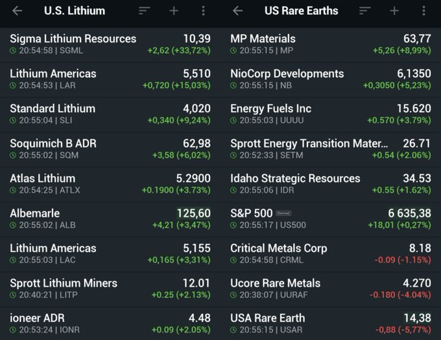Screen dimensions: 441x340
Task: Open Idaho Strategic Resources quote
Action: pos(331,184)
